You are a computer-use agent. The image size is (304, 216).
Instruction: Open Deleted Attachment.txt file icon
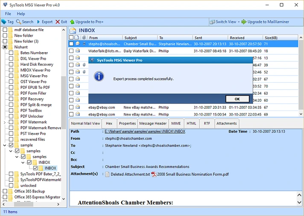(x=107, y=174)
